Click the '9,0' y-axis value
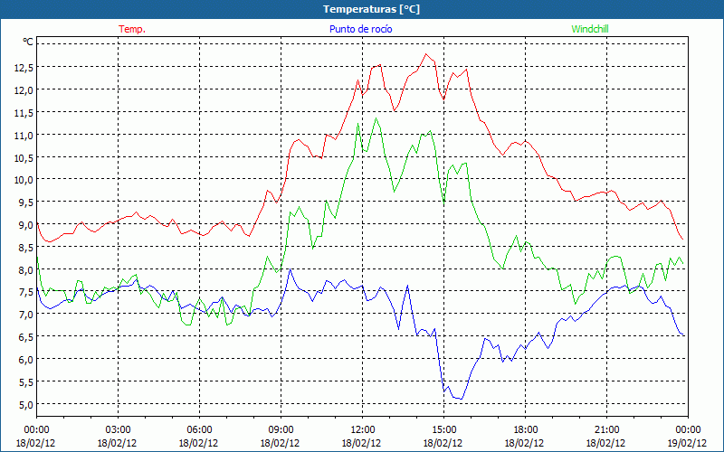The width and height of the screenshot is (724, 452). click(x=26, y=225)
